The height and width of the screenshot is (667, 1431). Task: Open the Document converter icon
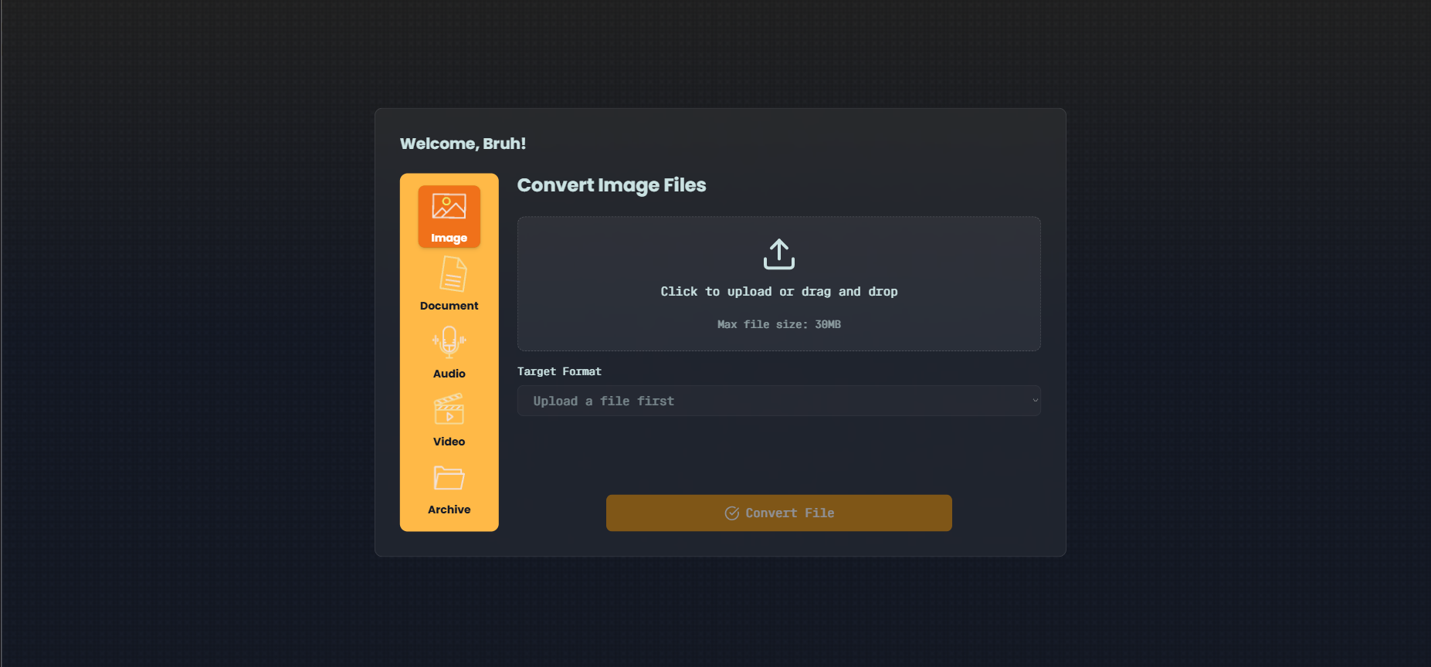453,274
